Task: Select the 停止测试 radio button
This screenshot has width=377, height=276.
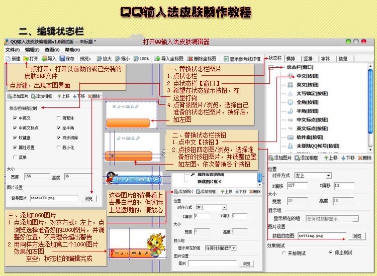Action: [331, 252]
